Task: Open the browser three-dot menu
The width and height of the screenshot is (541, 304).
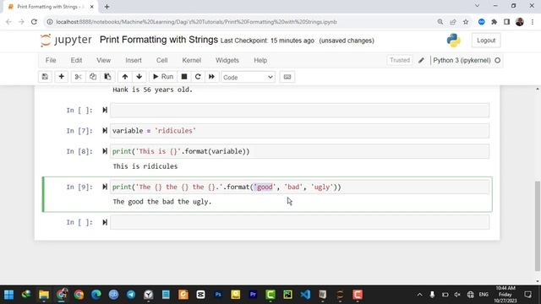Action: 533,22
